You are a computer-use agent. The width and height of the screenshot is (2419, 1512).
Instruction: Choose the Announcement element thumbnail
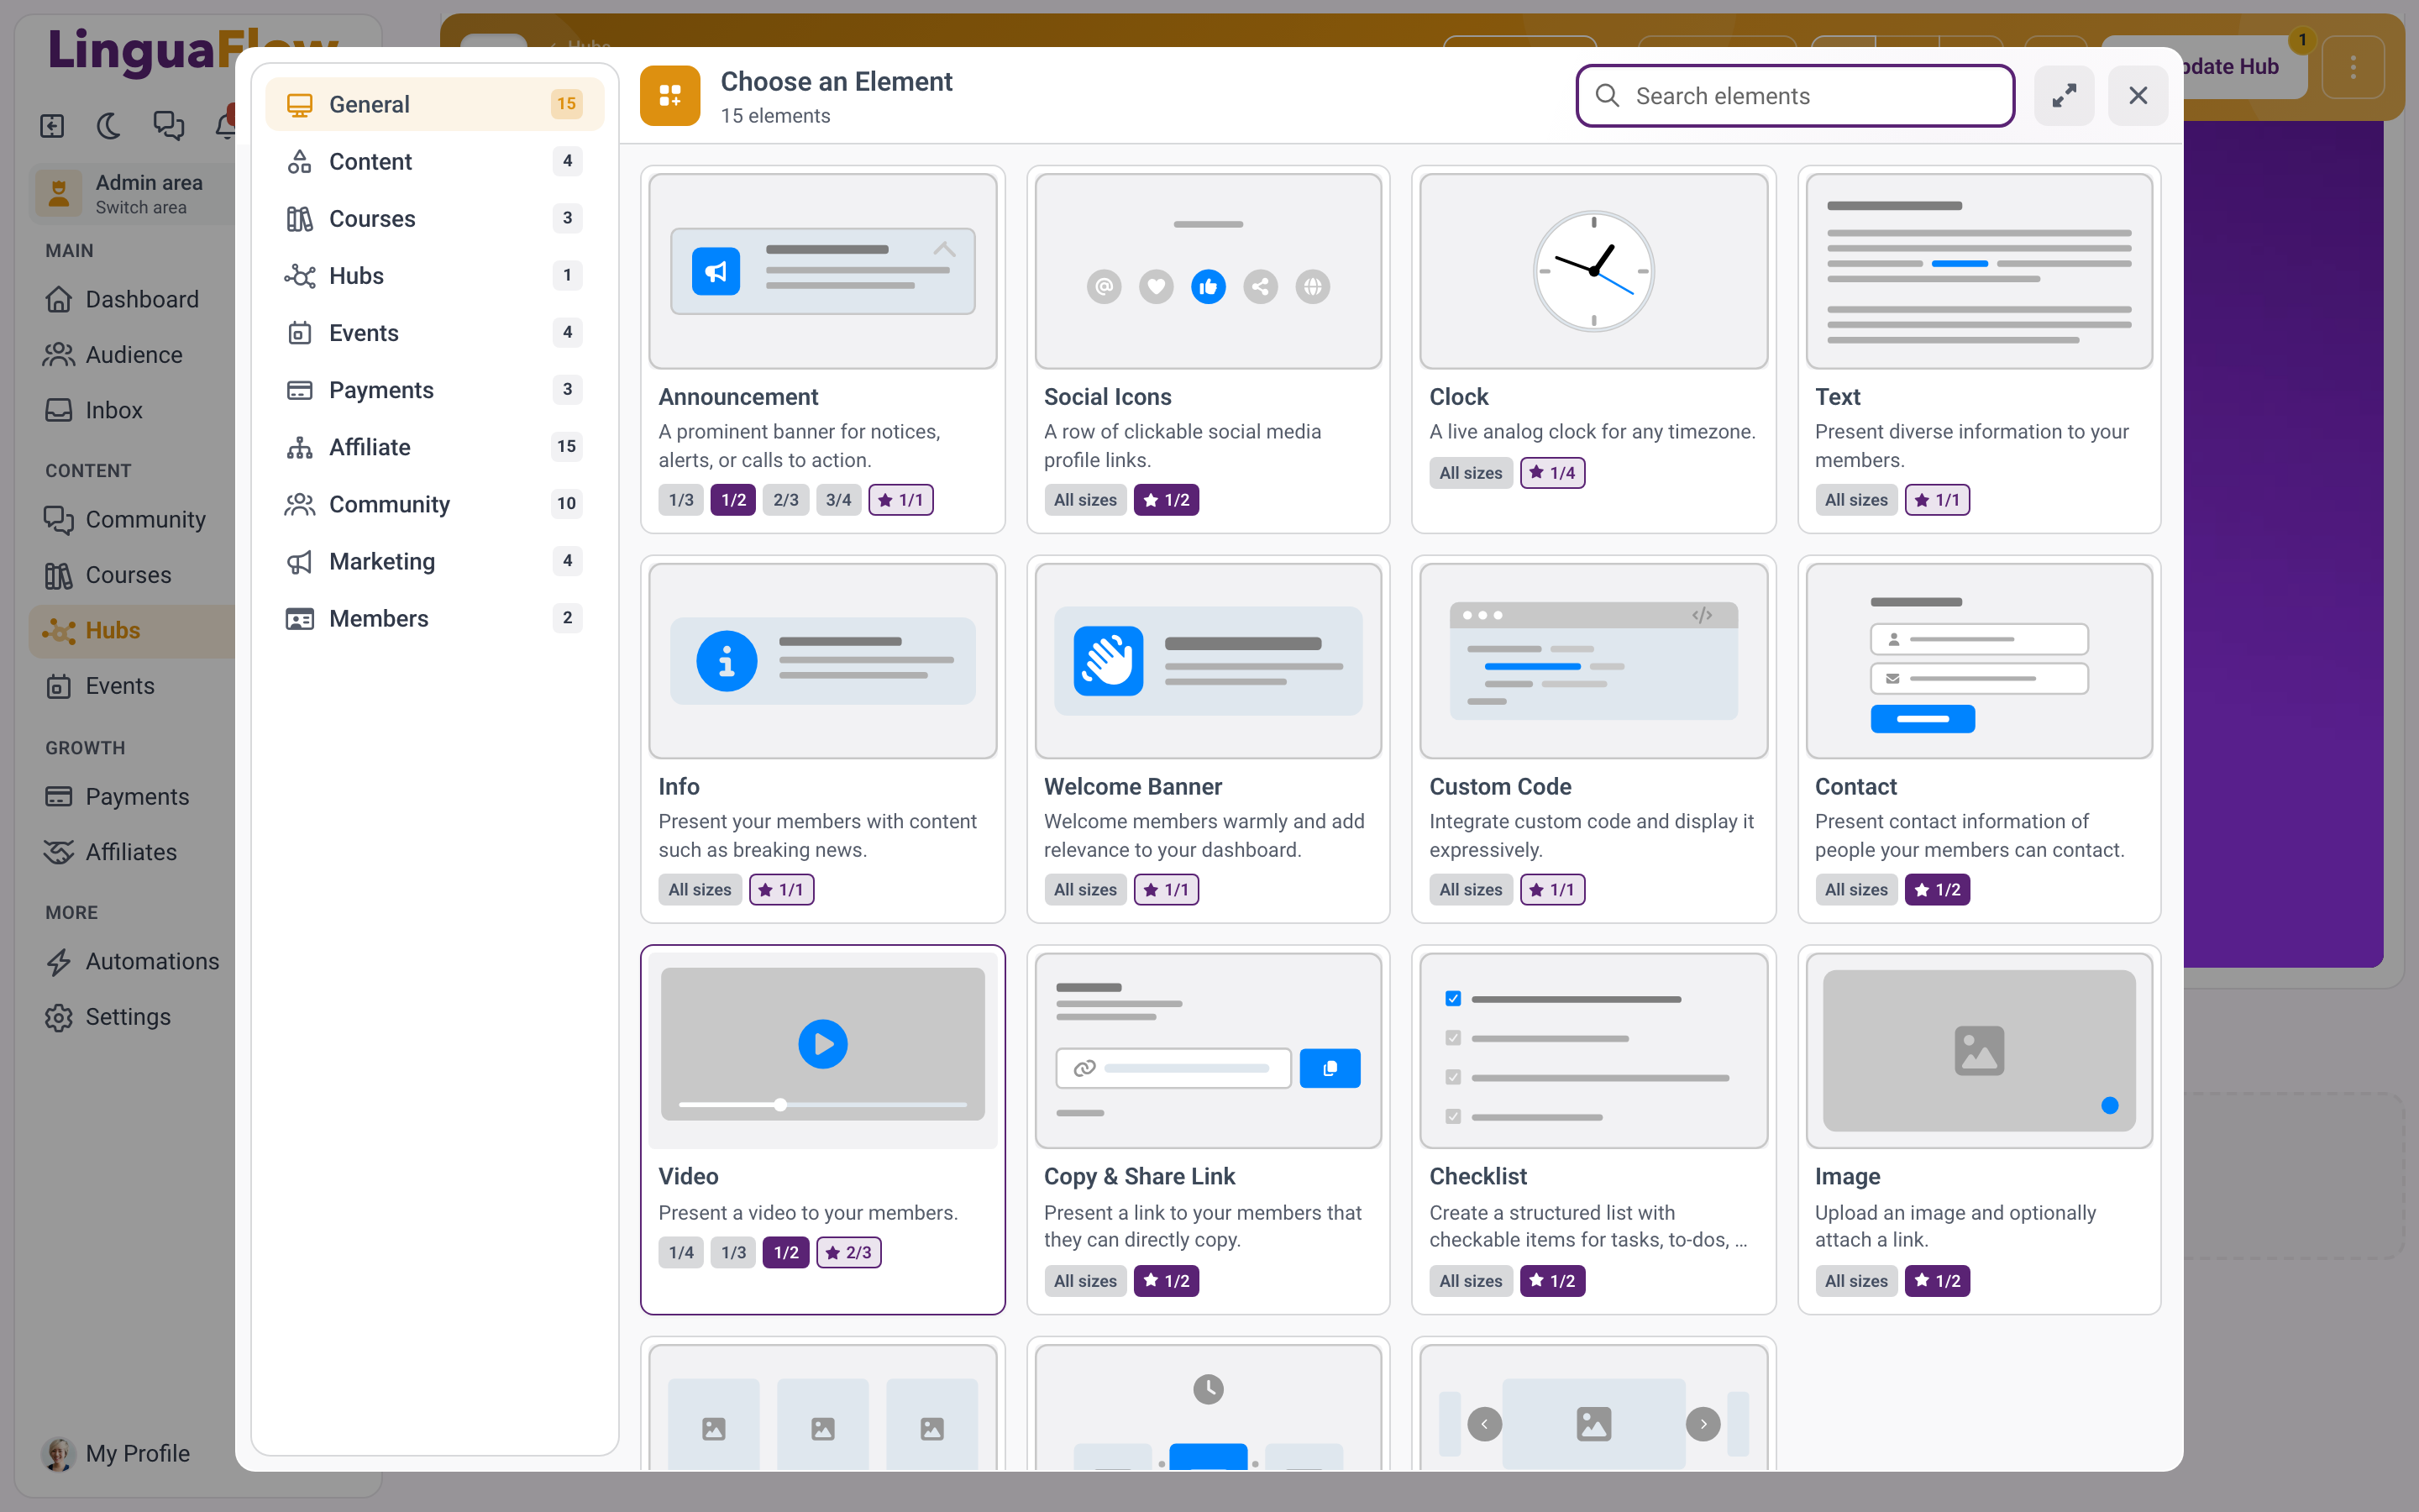click(x=822, y=271)
